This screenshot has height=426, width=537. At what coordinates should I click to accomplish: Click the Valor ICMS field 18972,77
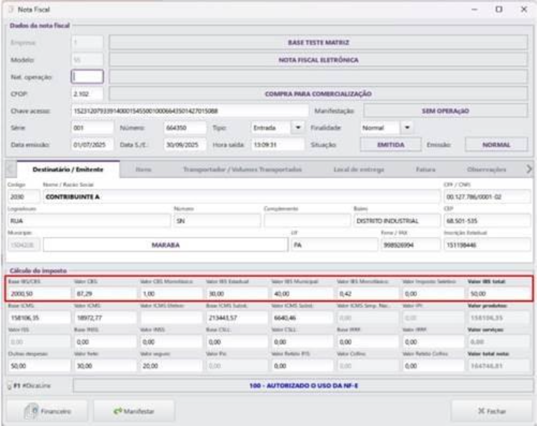(105, 318)
